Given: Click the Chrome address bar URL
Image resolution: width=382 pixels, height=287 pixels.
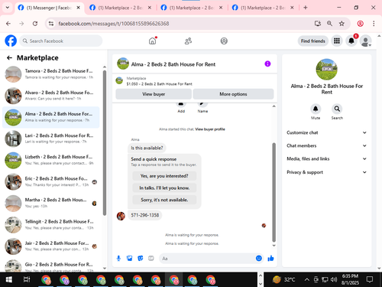Looking at the screenshot, I should pos(114,24).
